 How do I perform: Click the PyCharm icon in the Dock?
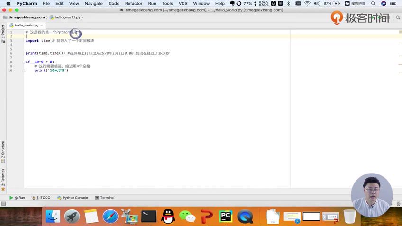(x=226, y=217)
